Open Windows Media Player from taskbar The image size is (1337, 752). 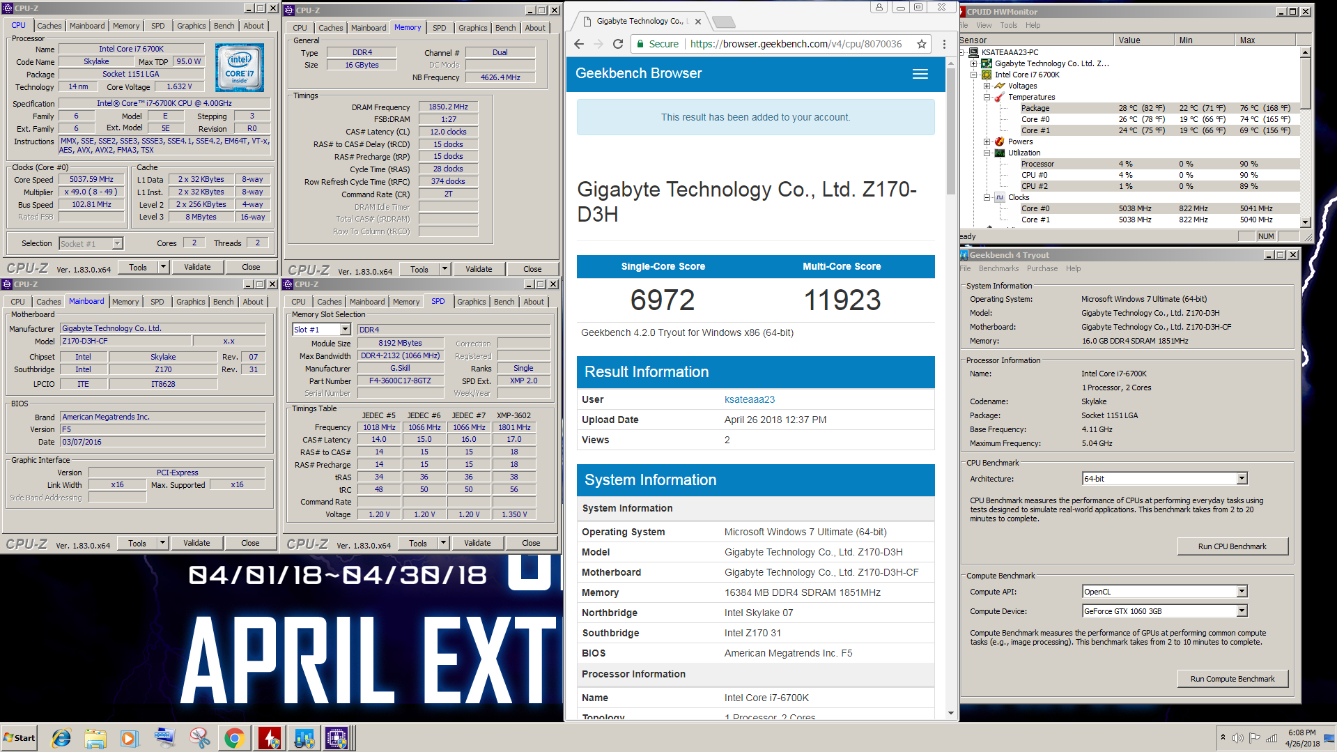point(130,738)
